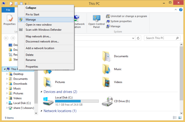The height and width of the screenshot is (122, 185).
Task: Switch to large icons view in status bar
Action: tap(180, 117)
